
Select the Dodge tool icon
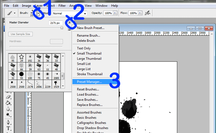coord(8,115)
